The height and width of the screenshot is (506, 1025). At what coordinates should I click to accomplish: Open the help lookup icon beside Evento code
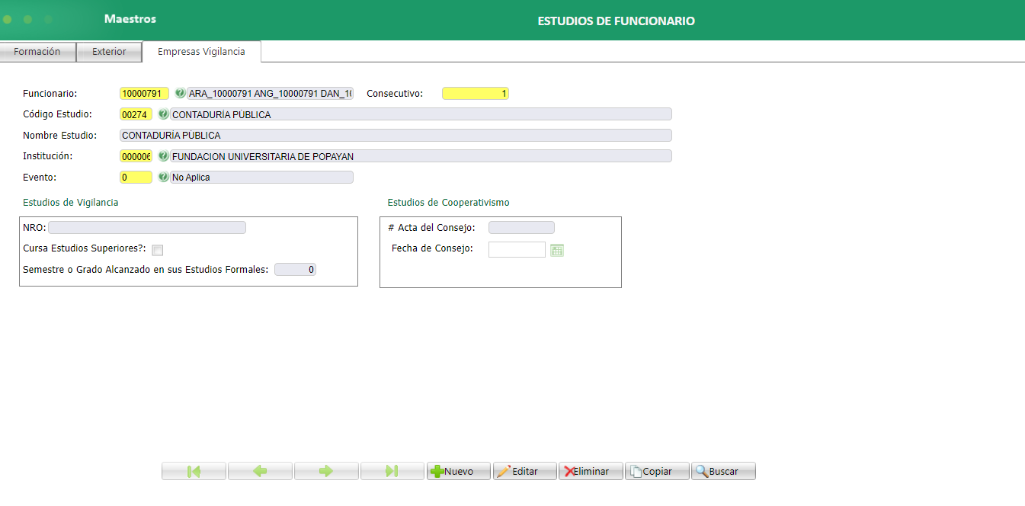tap(163, 177)
